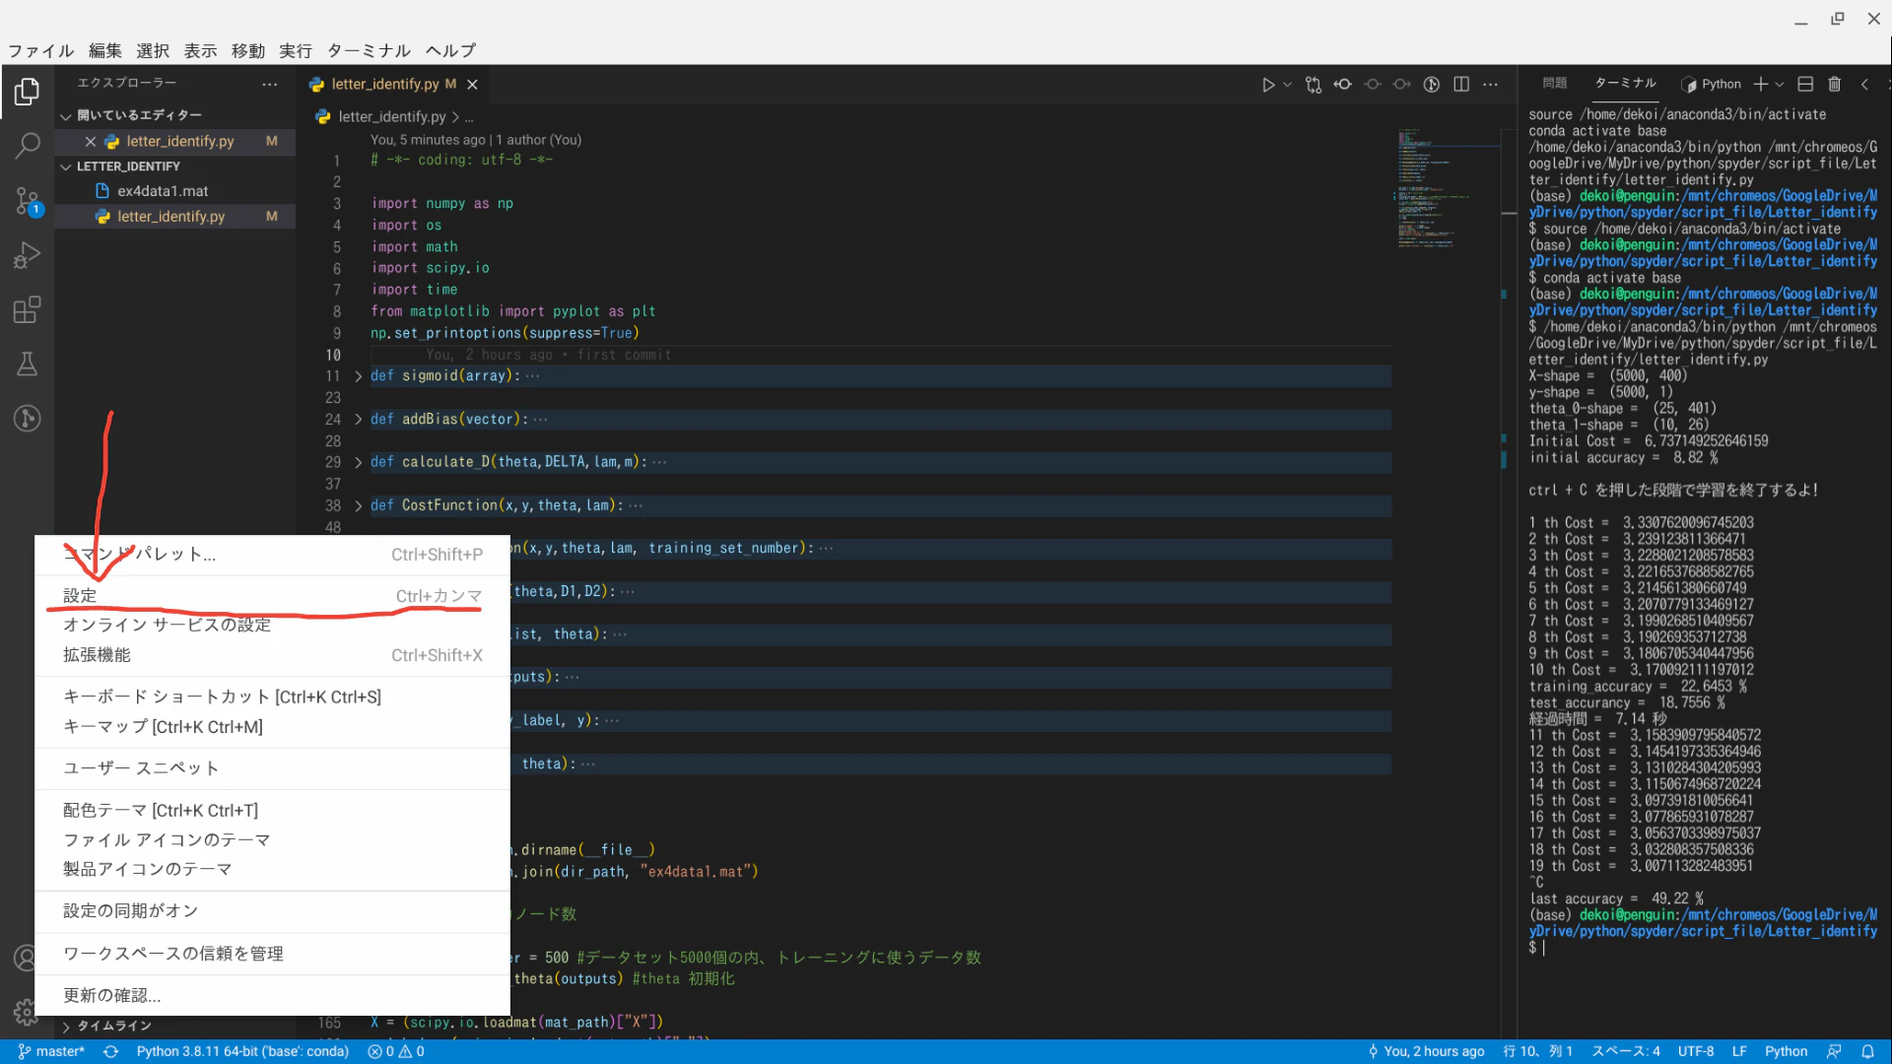Collapse the LETTER_IDENTIFY folder in Explorer
This screenshot has width=1892, height=1064.
pyautogui.click(x=66, y=166)
